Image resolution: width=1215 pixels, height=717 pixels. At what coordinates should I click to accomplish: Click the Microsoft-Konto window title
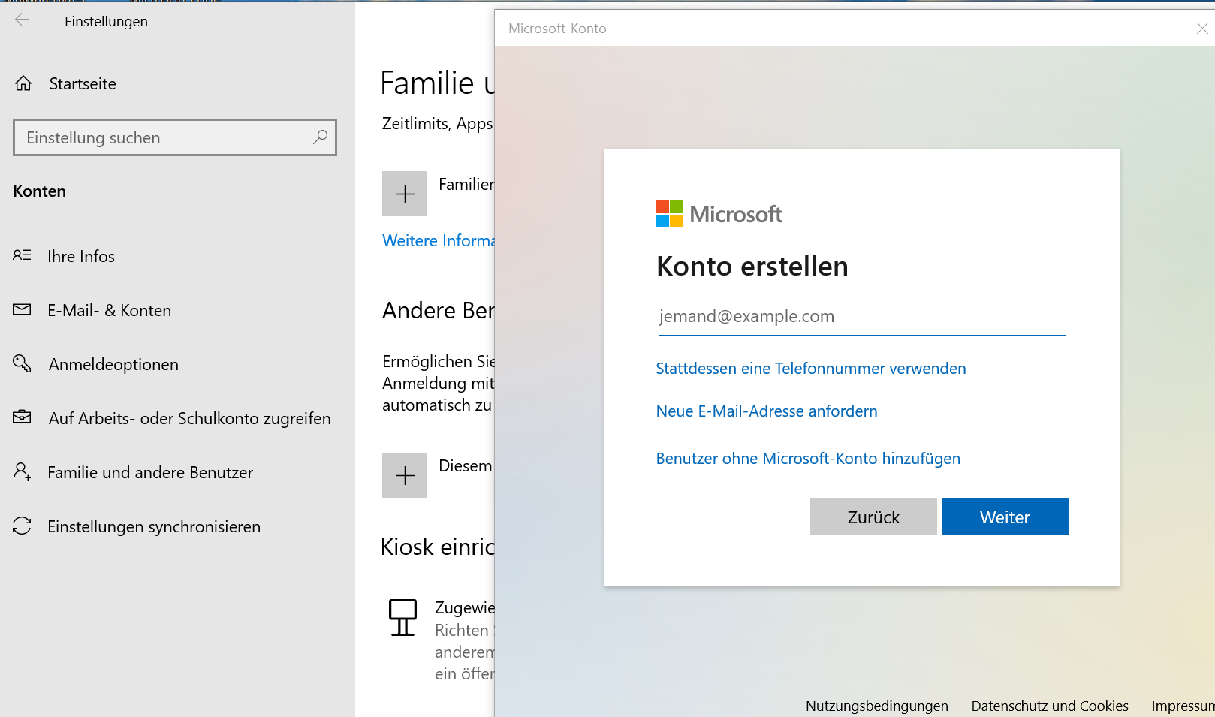(557, 28)
